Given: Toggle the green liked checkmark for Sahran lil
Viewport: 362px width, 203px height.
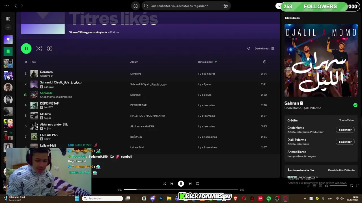Looking at the screenshot, I should pyautogui.click(x=355, y=105).
